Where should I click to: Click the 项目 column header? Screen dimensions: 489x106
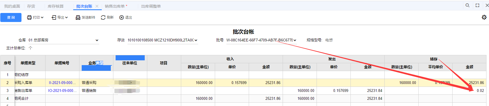point(164,63)
